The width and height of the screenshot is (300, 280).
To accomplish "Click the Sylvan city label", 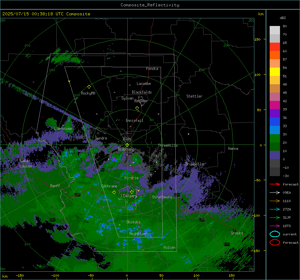I will tap(127, 98).
